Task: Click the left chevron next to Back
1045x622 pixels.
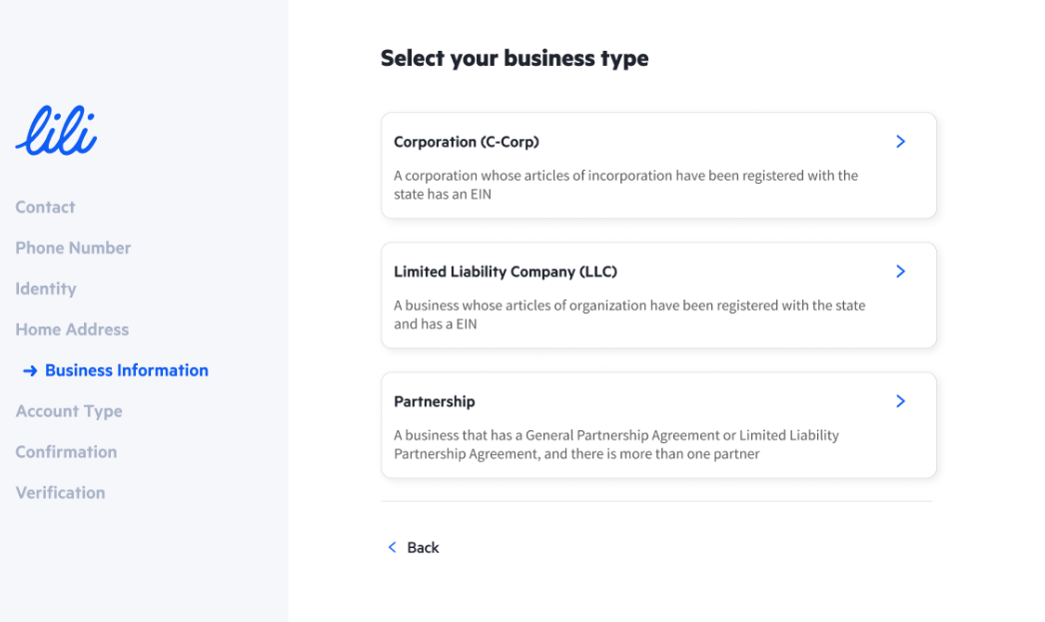Action: click(392, 547)
